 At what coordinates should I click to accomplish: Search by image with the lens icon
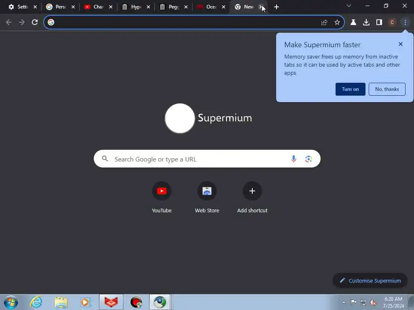click(x=308, y=159)
